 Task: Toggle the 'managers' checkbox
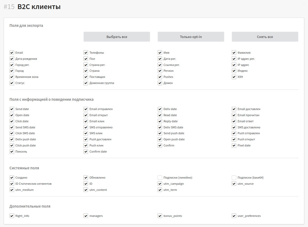tap(86, 216)
